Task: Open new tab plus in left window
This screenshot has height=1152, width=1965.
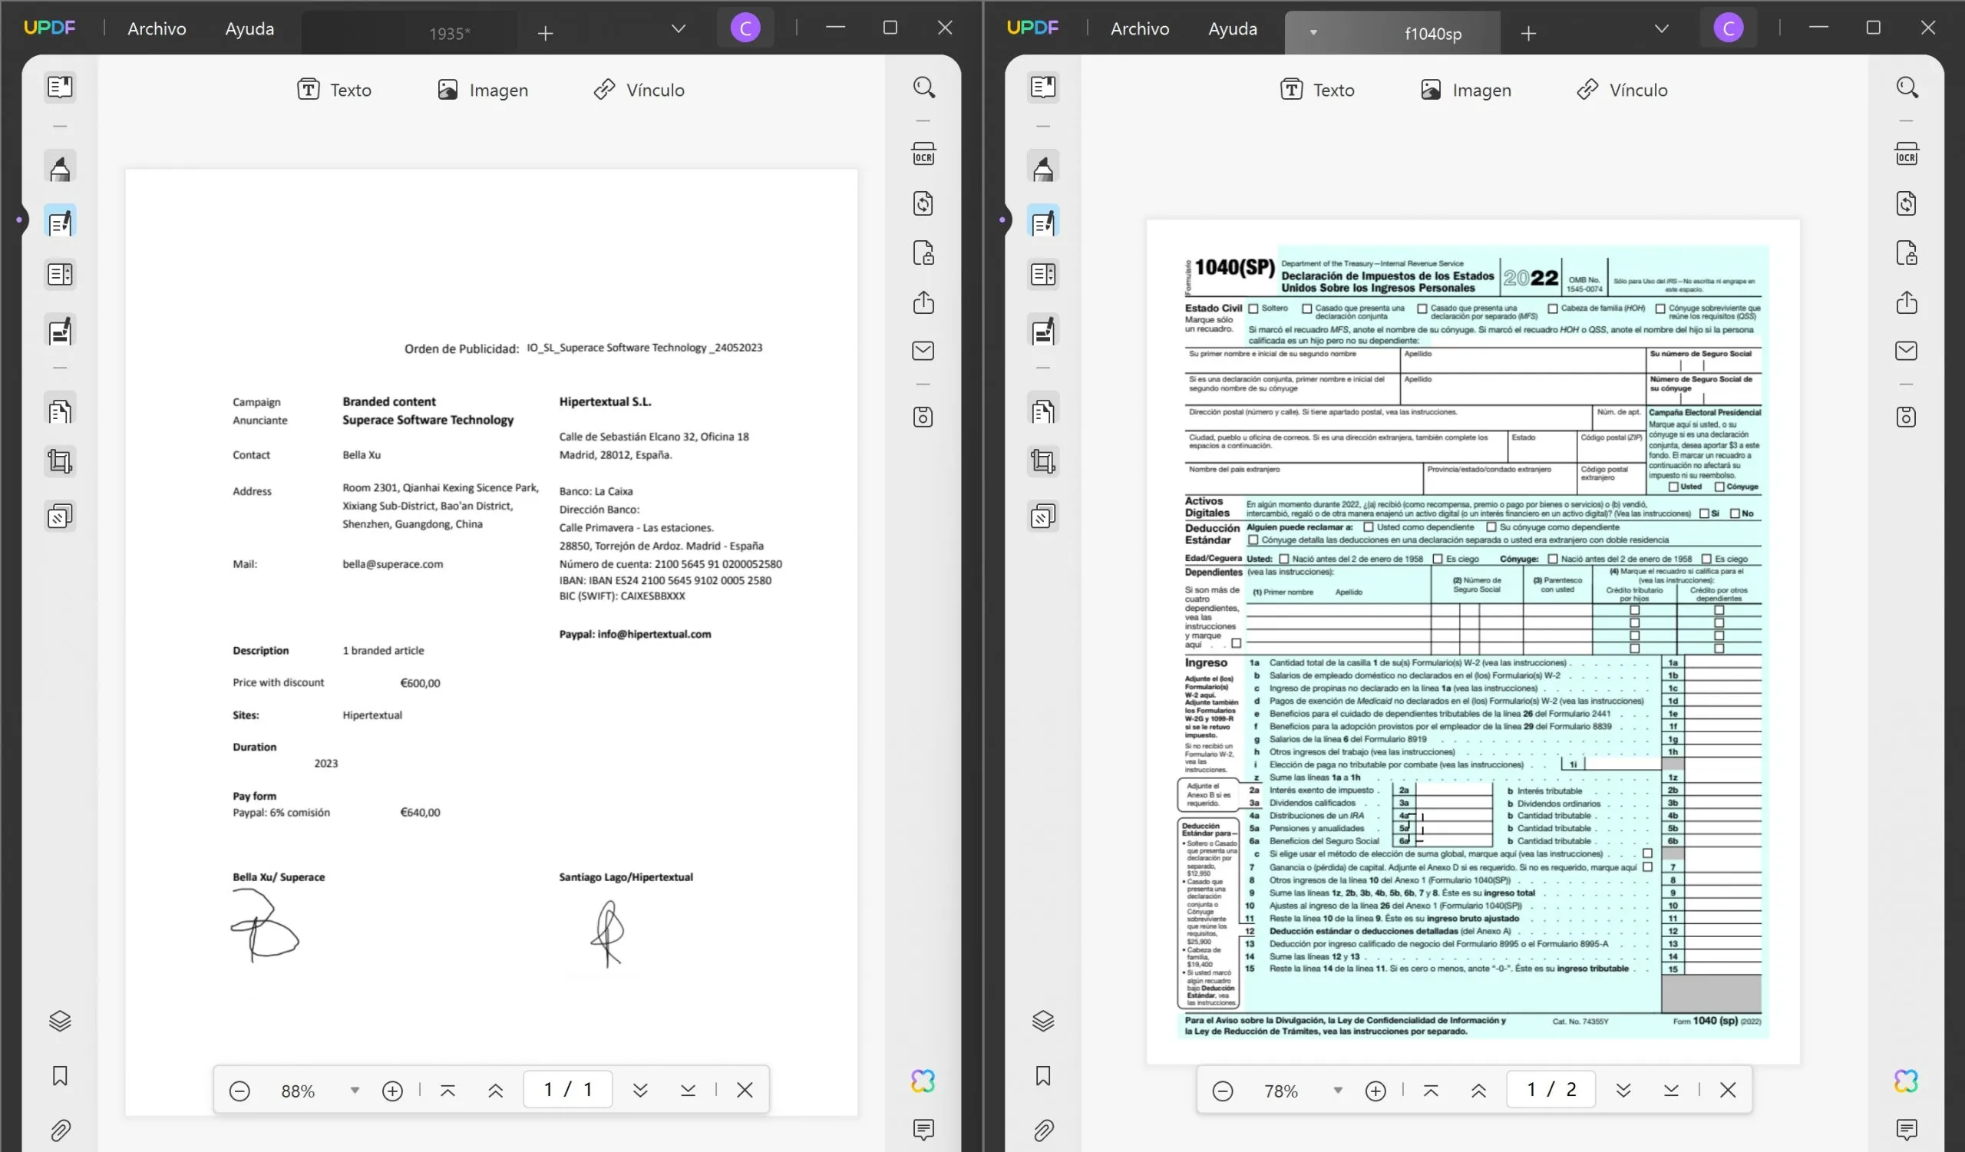Action: click(545, 34)
